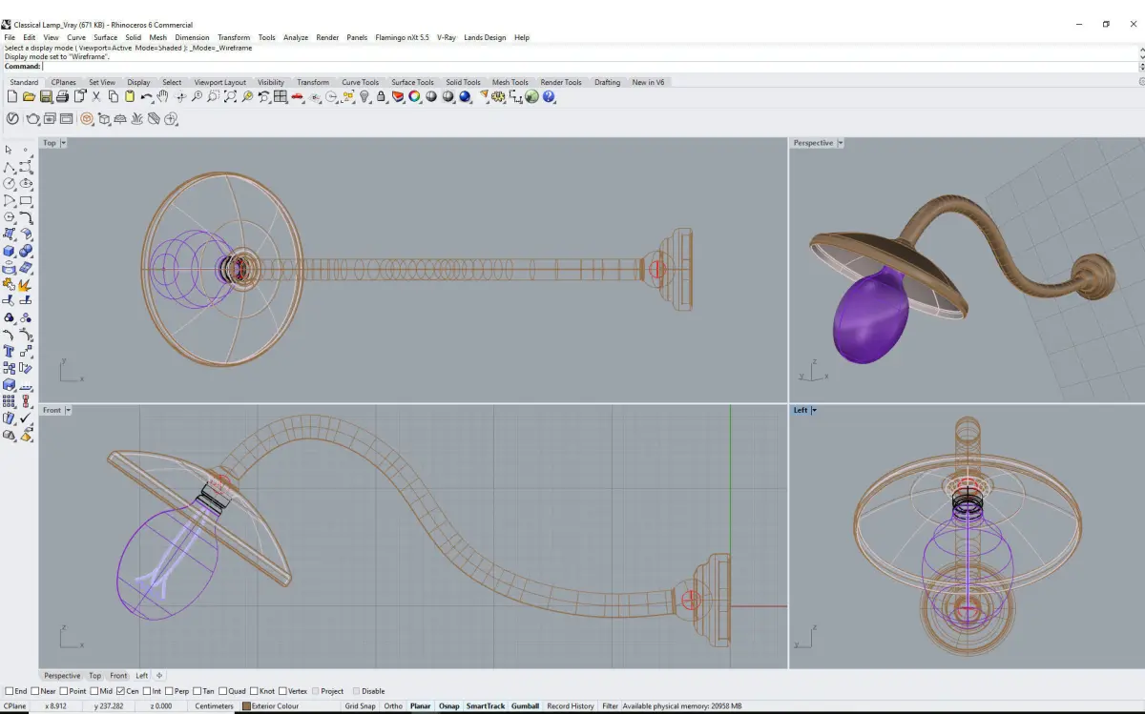Save the model with the floppy disk icon
The width and height of the screenshot is (1145, 714).
coord(45,96)
